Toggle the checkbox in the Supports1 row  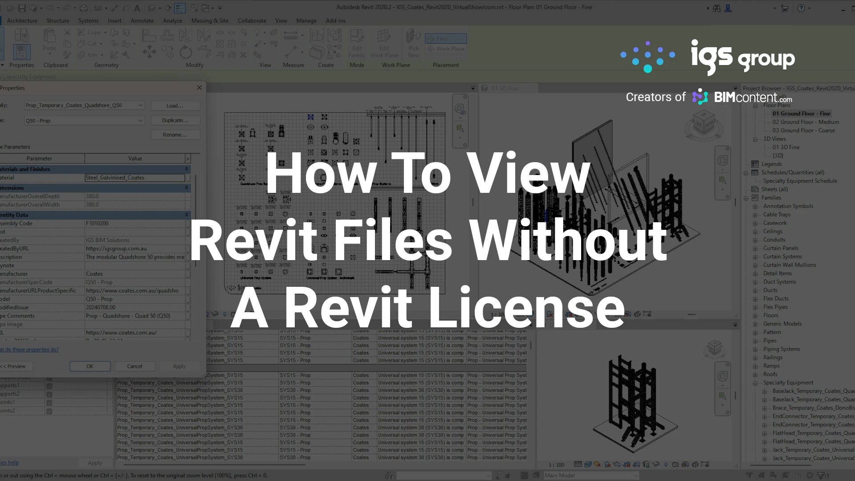click(x=49, y=386)
